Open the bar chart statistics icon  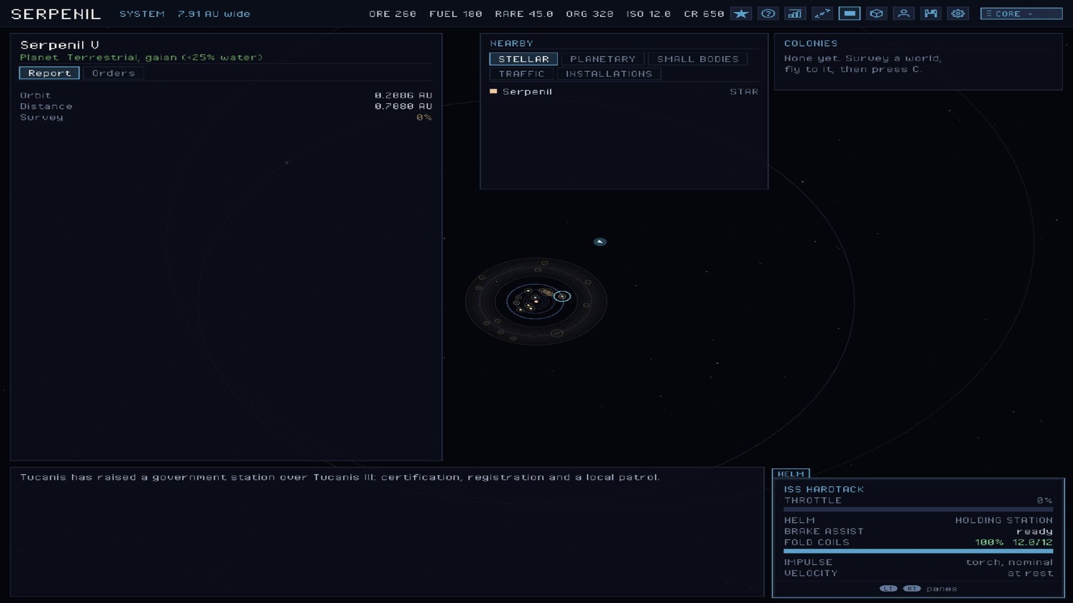pos(795,13)
